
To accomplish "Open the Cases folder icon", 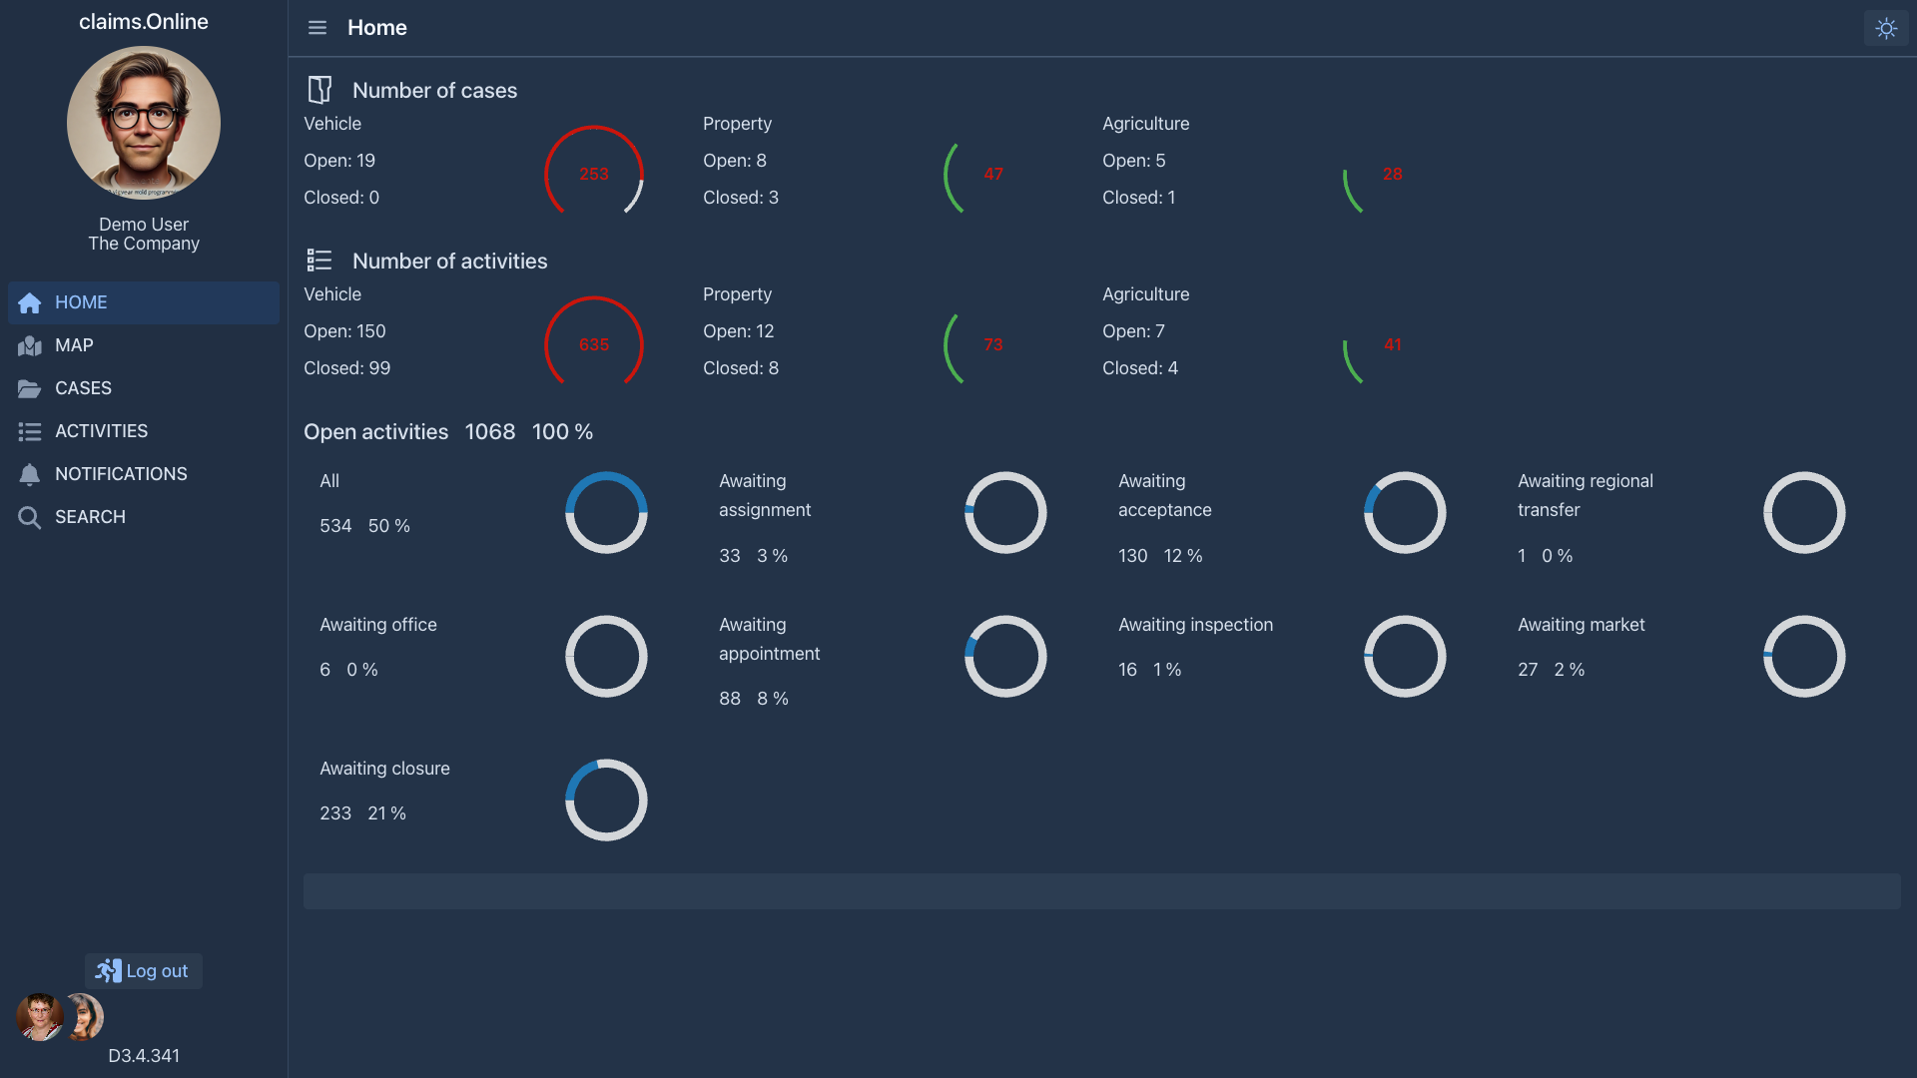I will point(29,388).
